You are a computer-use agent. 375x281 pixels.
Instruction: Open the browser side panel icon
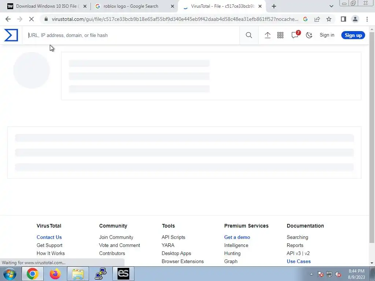click(x=344, y=19)
